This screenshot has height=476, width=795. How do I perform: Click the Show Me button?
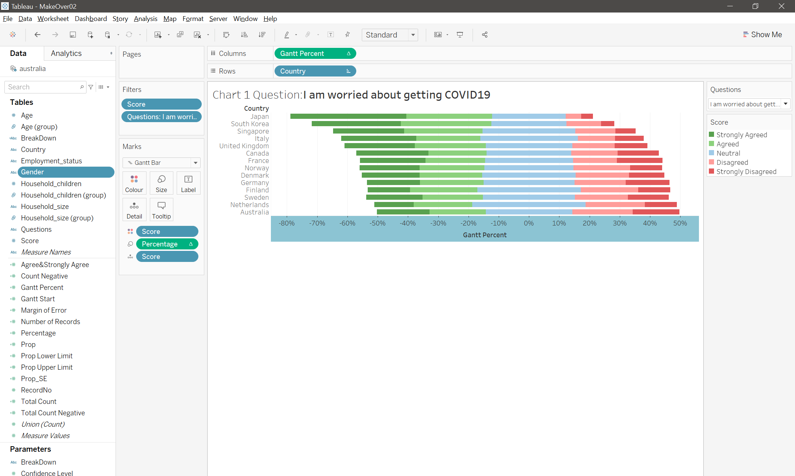[762, 35]
